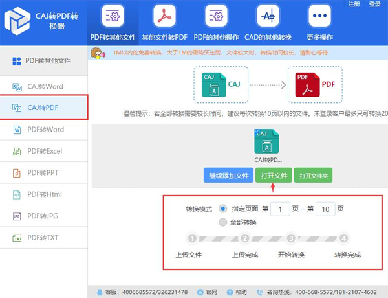This screenshot has height=298, width=388.
Task: Click progress step 1 上传文件
Action: point(192,238)
